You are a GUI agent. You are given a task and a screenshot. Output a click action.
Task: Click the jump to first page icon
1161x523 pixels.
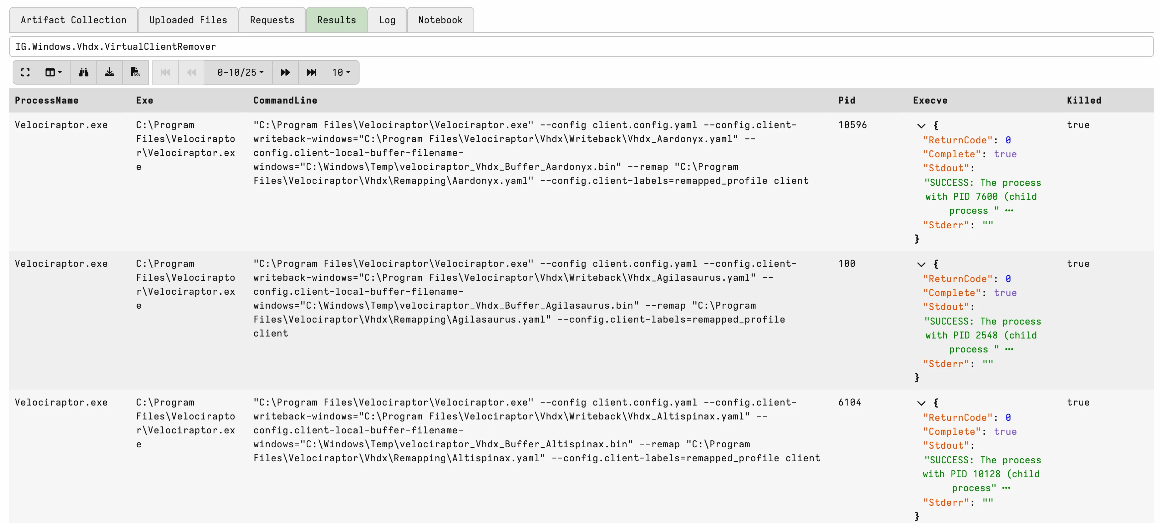[165, 72]
